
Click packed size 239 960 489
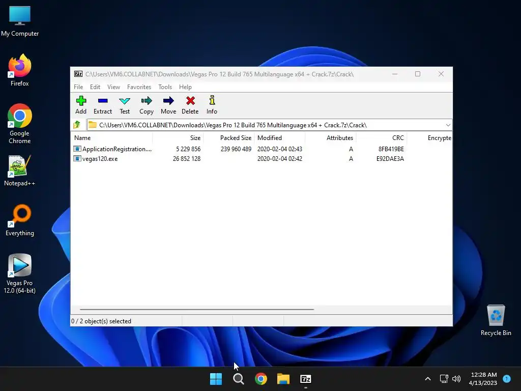tap(236, 149)
